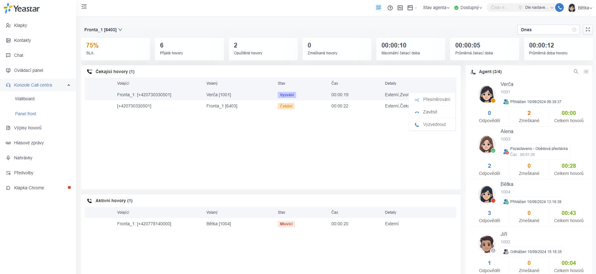Click the 75% SLA card
The width and height of the screenshot is (596, 274).
coord(116,49)
